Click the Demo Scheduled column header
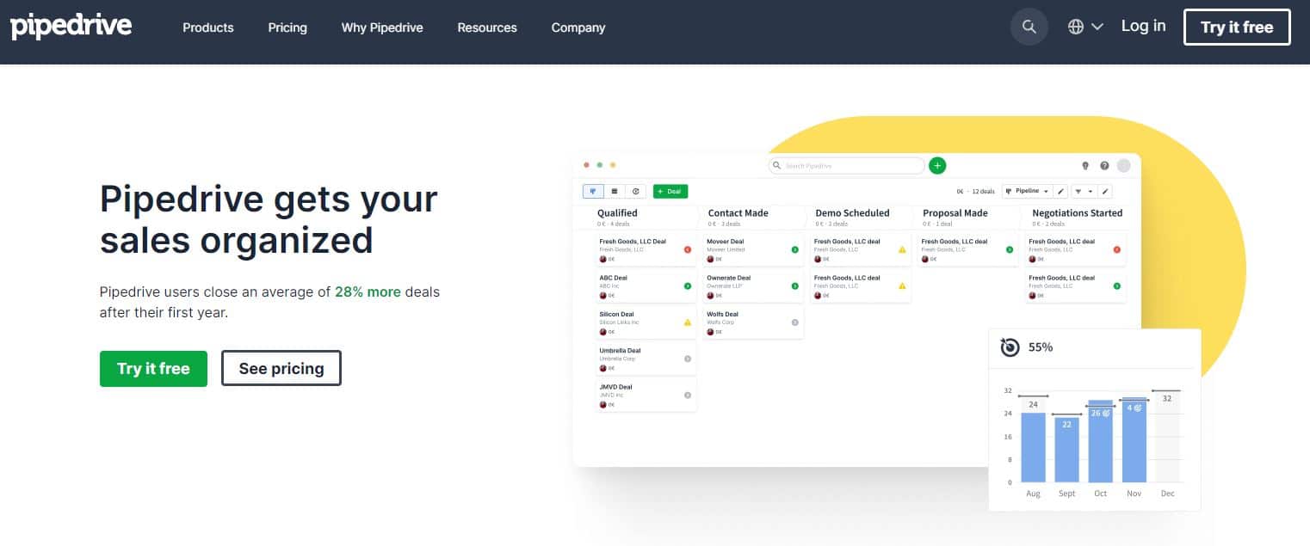Image resolution: width=1310 pixels, height=546 pixels. 852,212
